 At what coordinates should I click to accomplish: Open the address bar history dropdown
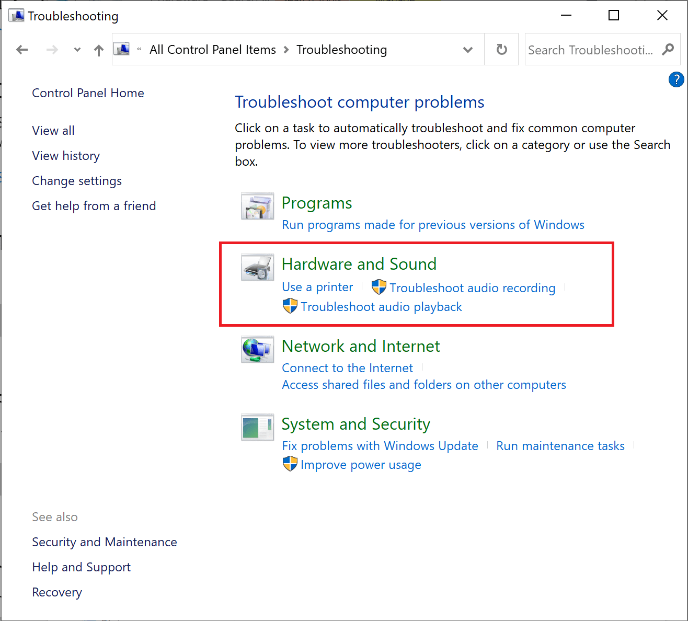(468, 50)
